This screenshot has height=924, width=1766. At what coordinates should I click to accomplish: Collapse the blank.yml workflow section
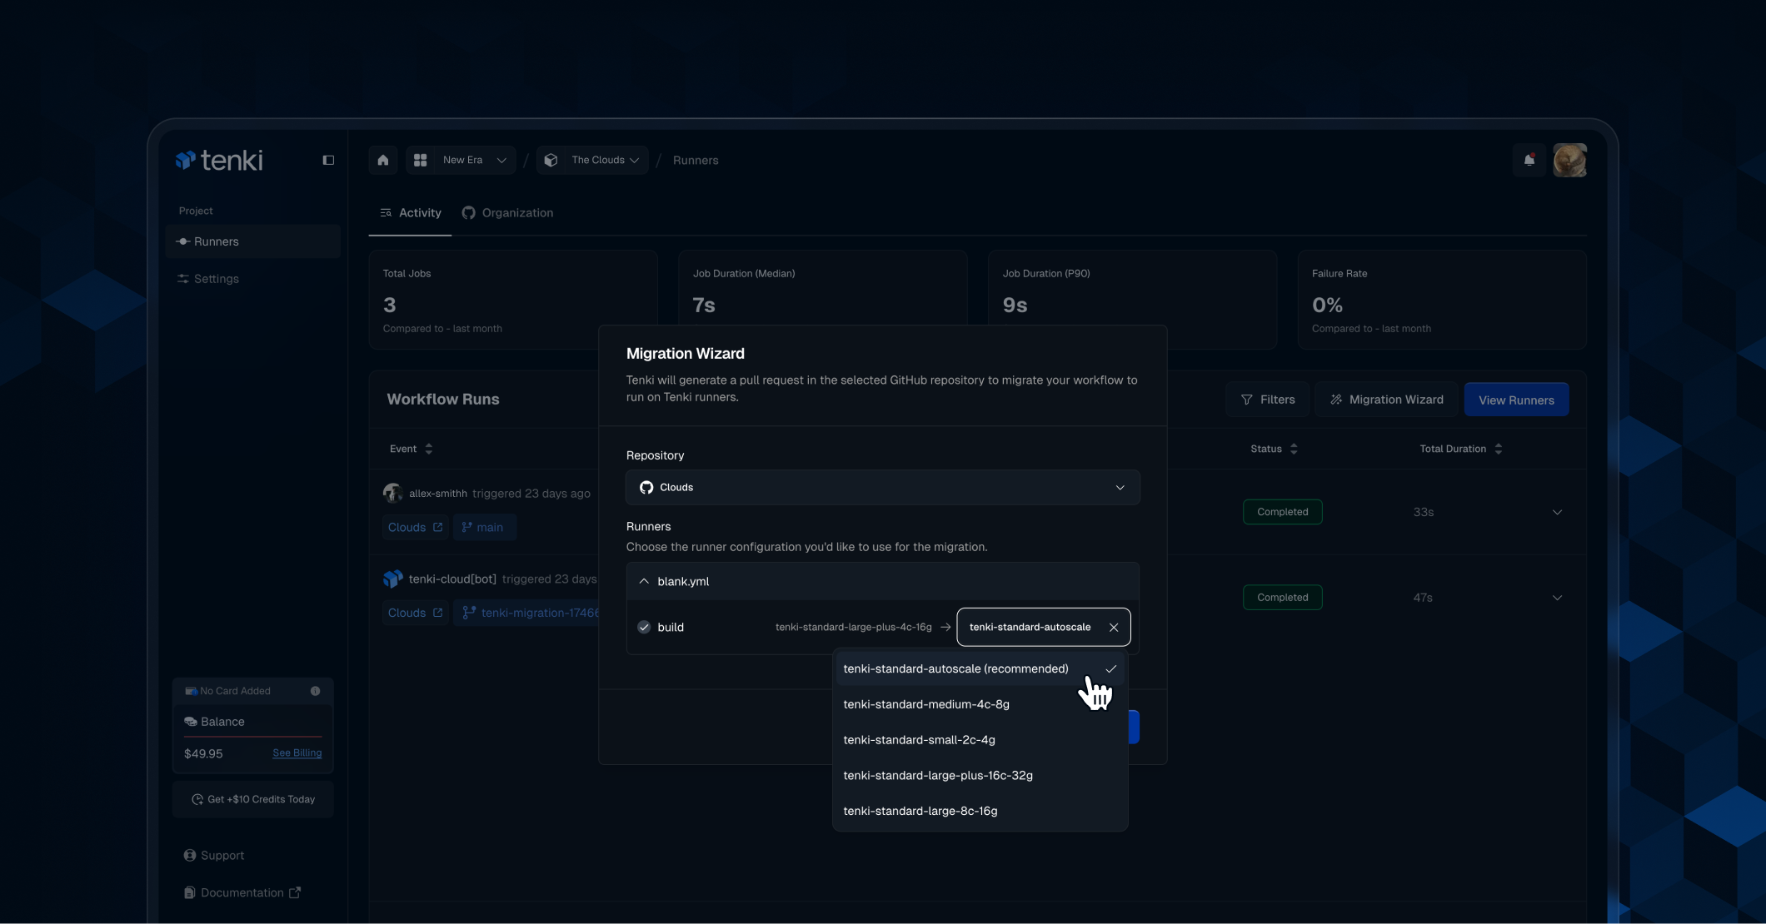click(644, 581)
